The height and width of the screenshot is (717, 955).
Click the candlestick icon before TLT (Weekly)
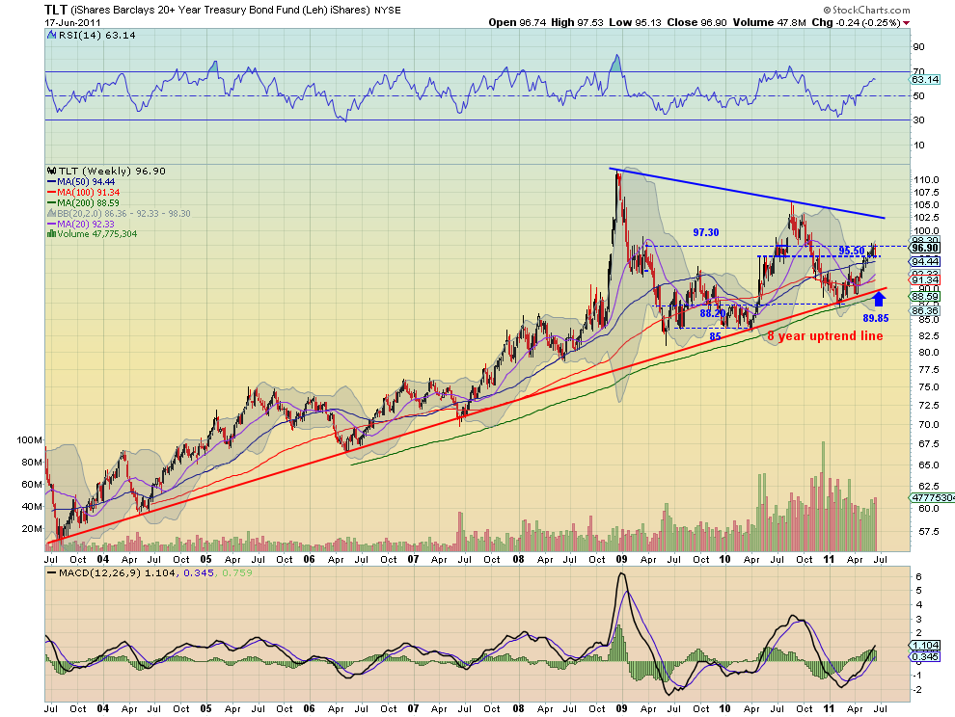[x=52, y=171]
